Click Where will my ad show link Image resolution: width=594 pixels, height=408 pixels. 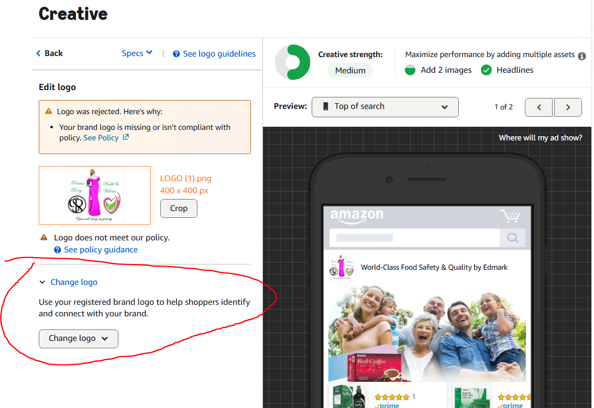pos(540,138)
